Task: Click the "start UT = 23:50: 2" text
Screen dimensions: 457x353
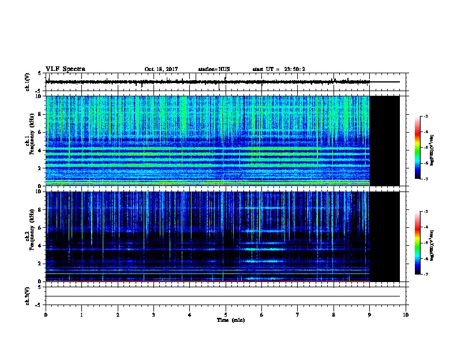Action: pyautogui.click(x=279, y=69)
